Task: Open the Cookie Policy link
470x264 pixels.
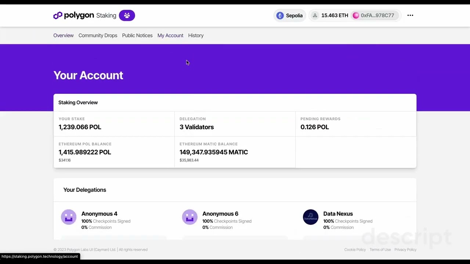Action: coord(355,250)
